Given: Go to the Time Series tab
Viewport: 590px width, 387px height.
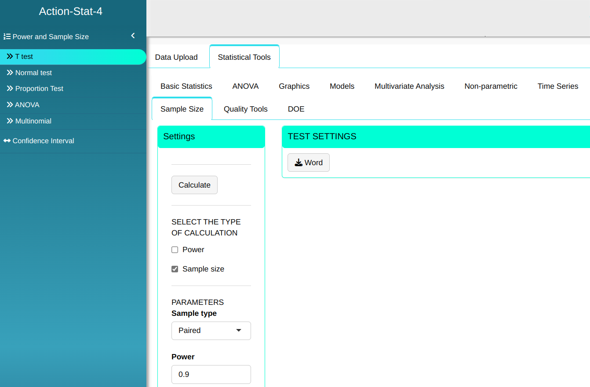Looking at the screenshot, I should tap(557, 86).
